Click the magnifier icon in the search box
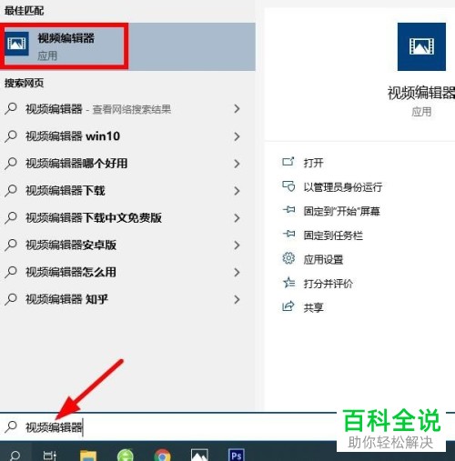The width and height of the screenshot is (455, 461). [x=11, y=427]
